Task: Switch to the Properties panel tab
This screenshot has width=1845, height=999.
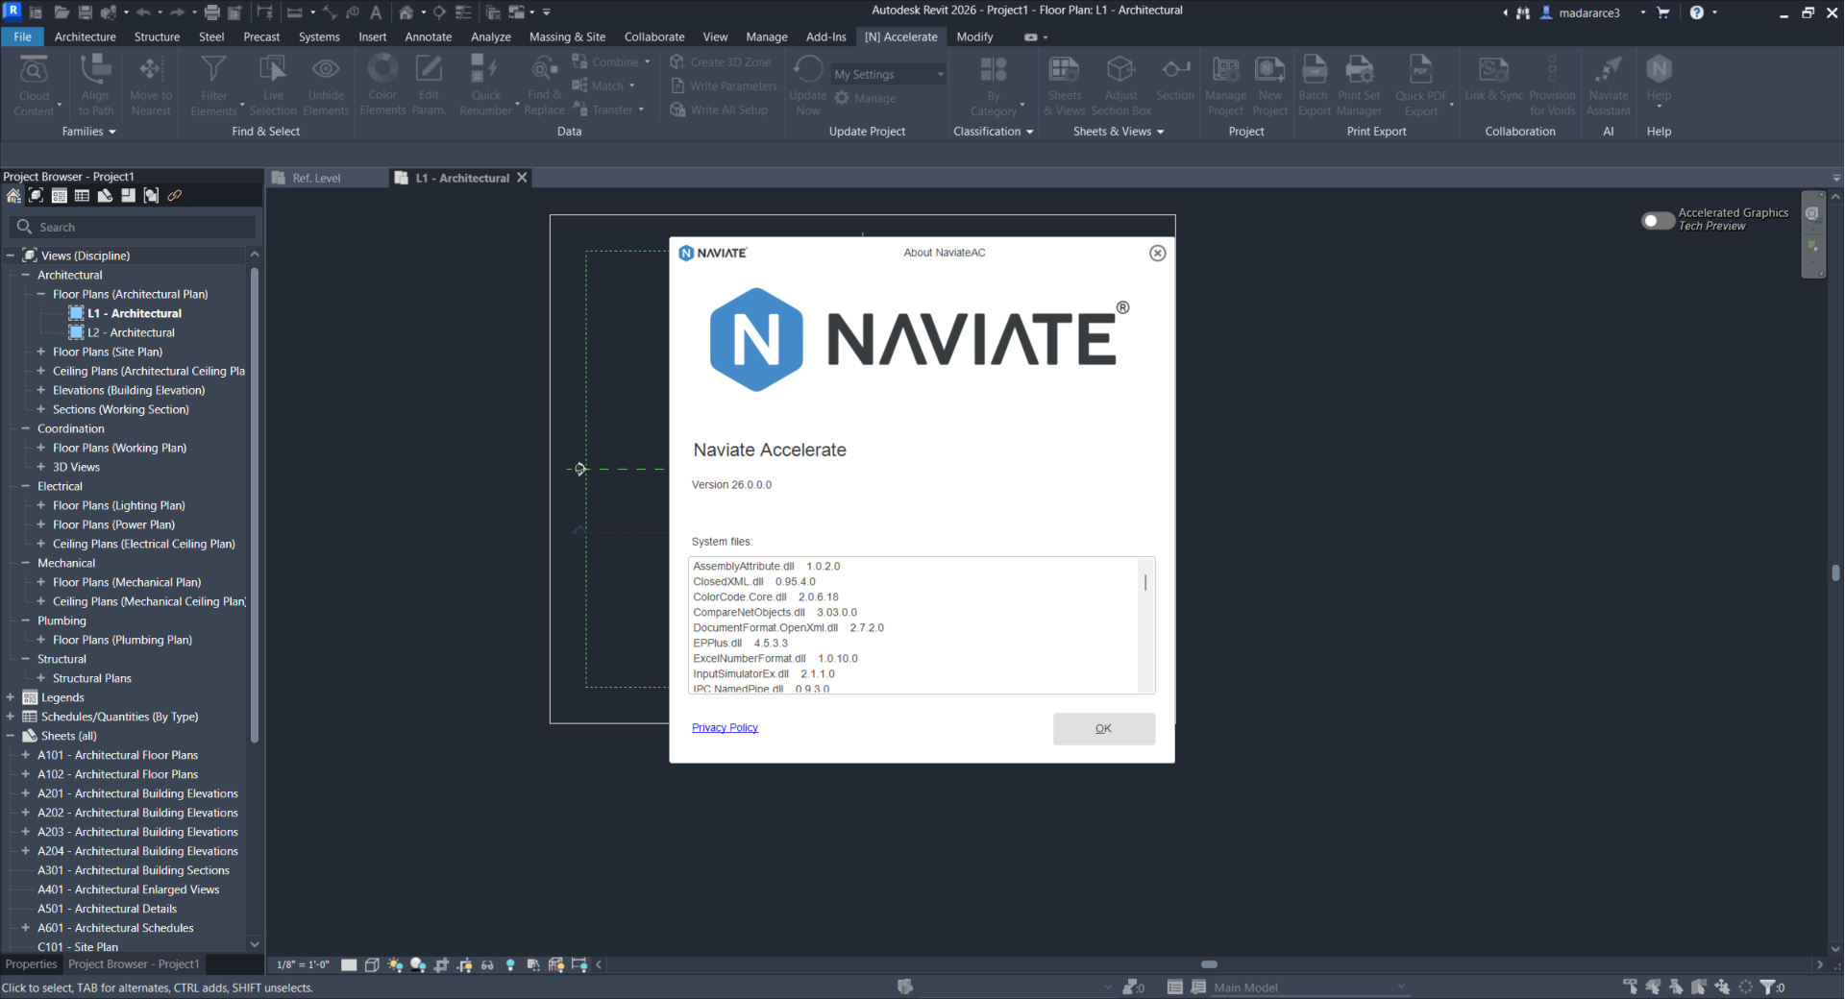Action: point(32,964)
